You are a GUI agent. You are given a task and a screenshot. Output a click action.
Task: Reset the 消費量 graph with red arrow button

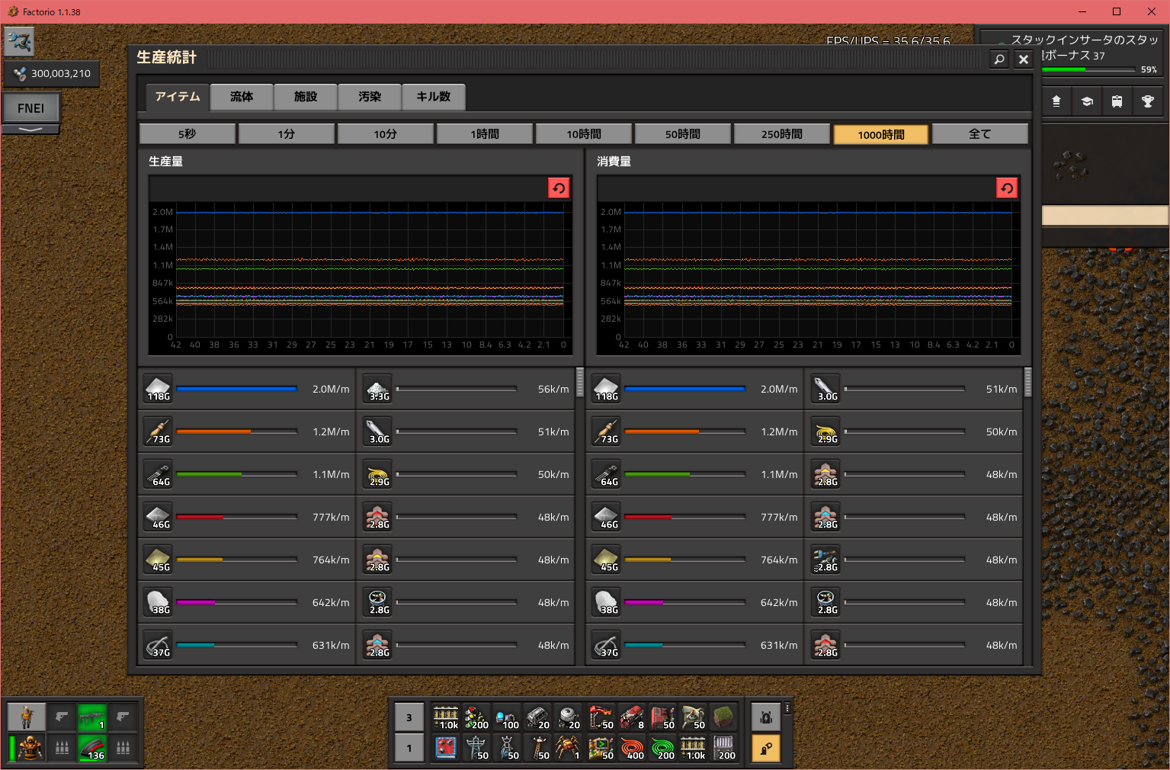(1007, 188)
